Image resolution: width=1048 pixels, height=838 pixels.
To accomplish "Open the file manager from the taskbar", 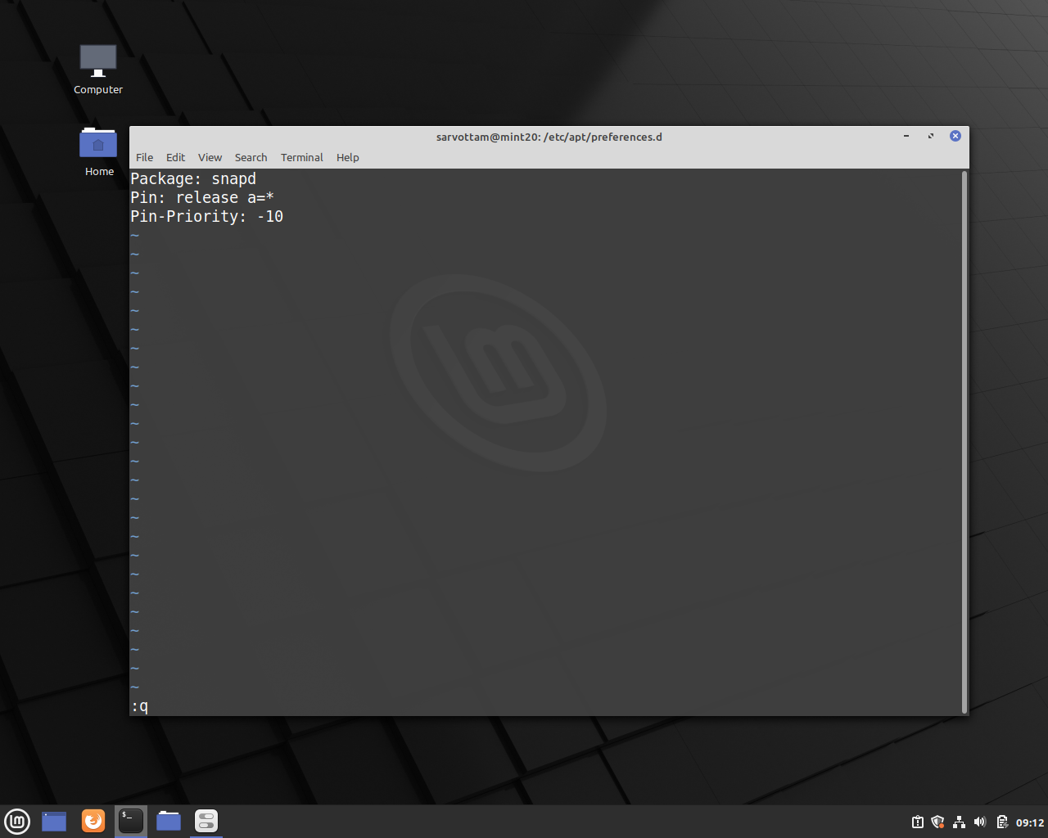I will pyautogui.click(x=168, y=821).
